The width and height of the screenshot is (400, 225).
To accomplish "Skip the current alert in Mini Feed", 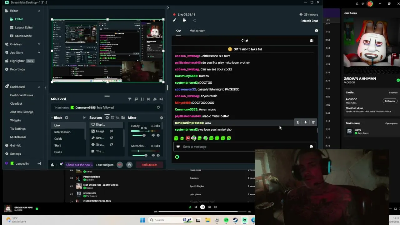I will click(148, 99).
